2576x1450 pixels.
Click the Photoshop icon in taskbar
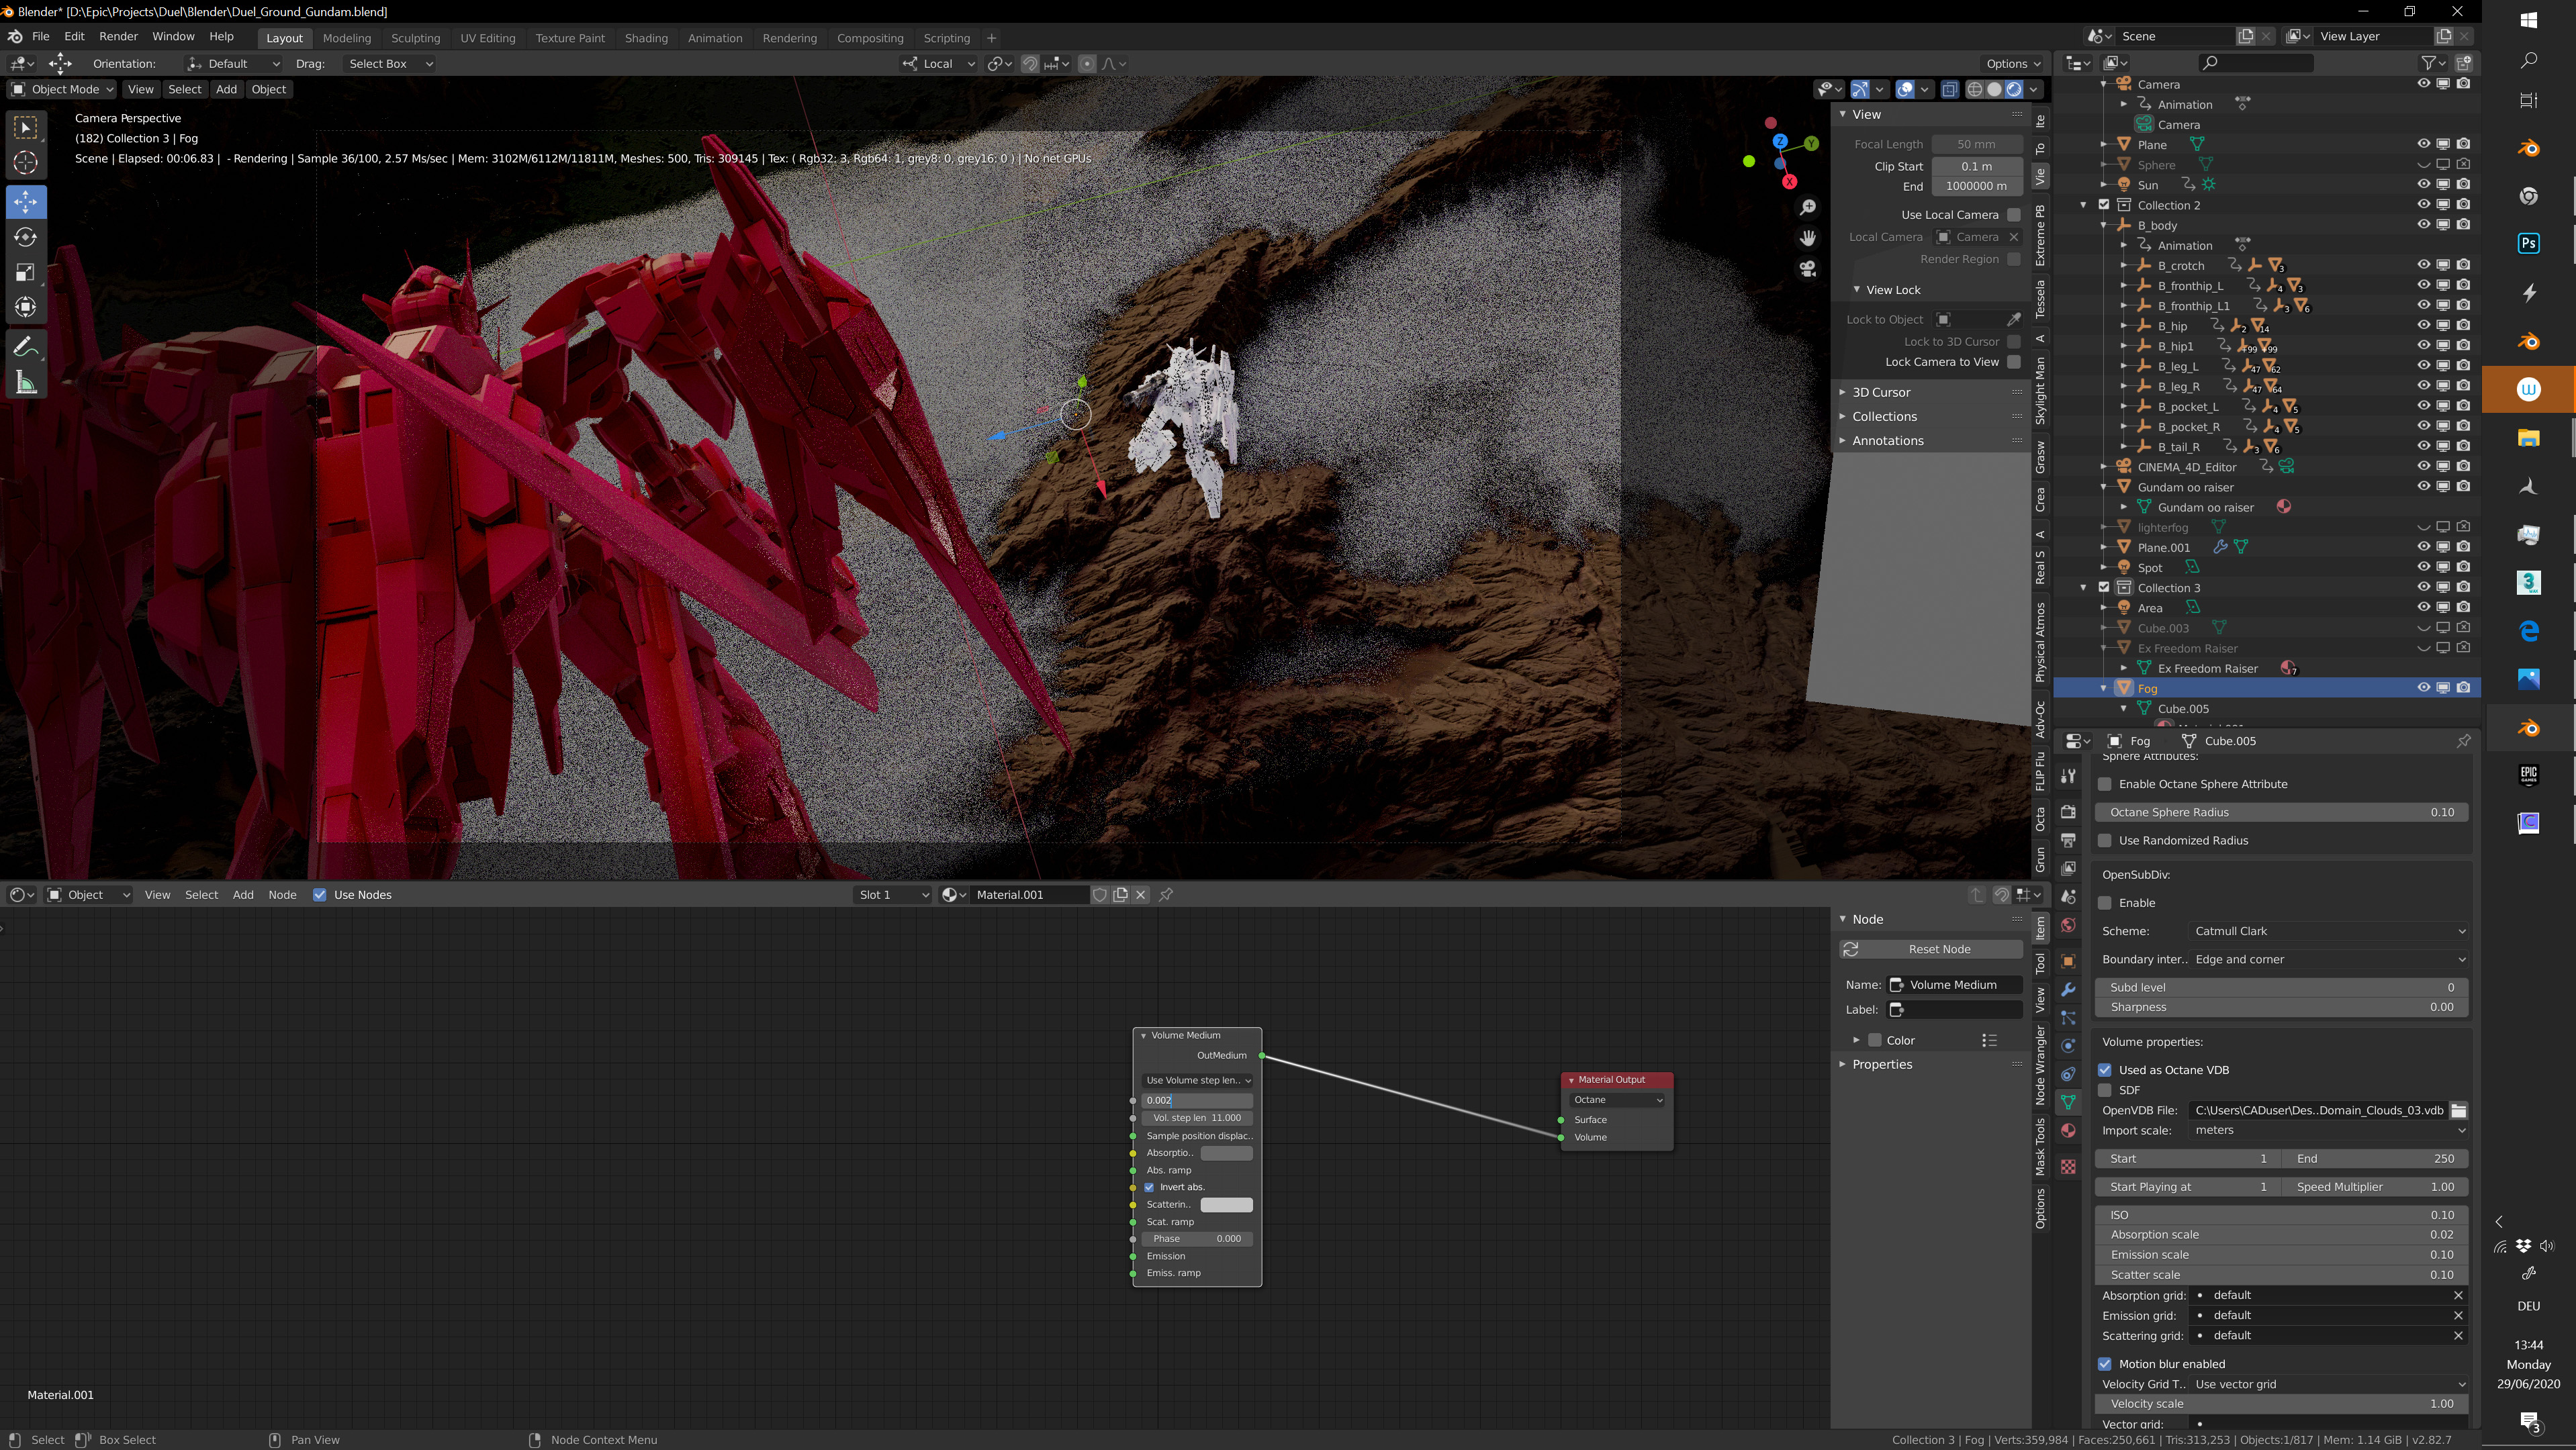(x=2528, y=243)
